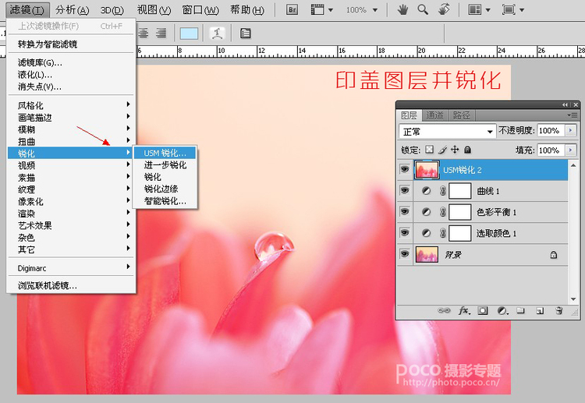The width and height of the screenshot is (585, 403).
Task: Hide the 选取颜色 1 layer
Action: (405, 232)
